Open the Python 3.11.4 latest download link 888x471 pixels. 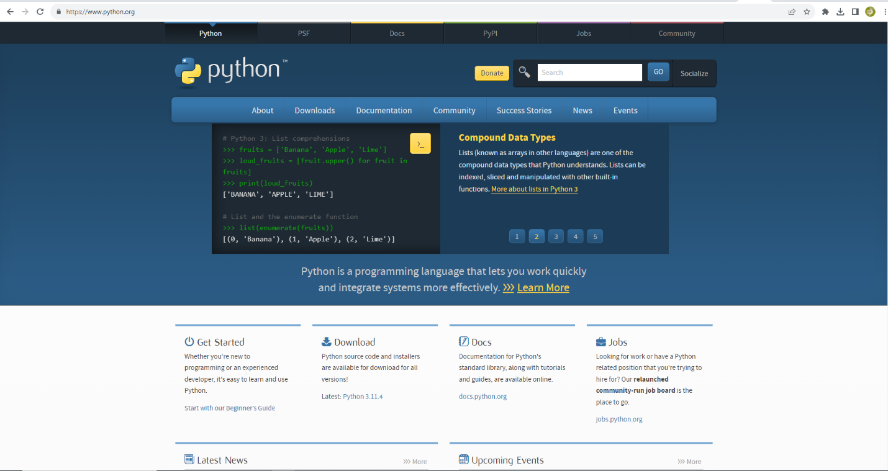tap(363, 397)
